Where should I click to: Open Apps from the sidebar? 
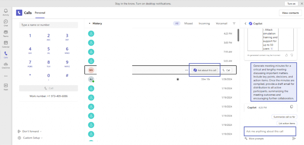(6, 85)
